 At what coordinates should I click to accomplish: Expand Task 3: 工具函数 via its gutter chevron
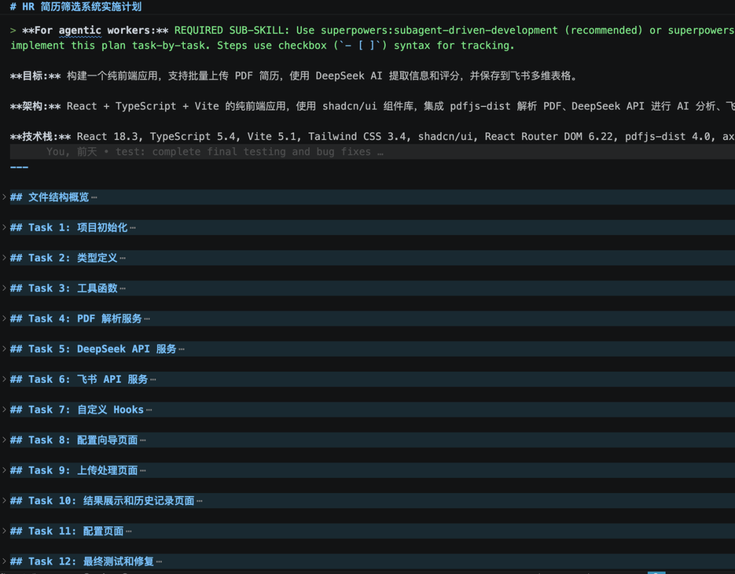click(x=4, y=288)
